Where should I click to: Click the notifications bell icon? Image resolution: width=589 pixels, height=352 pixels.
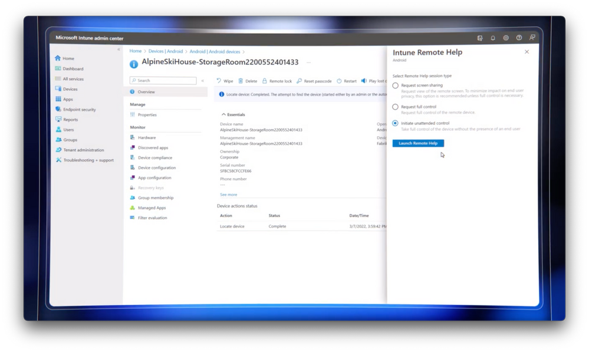[493, 38]
